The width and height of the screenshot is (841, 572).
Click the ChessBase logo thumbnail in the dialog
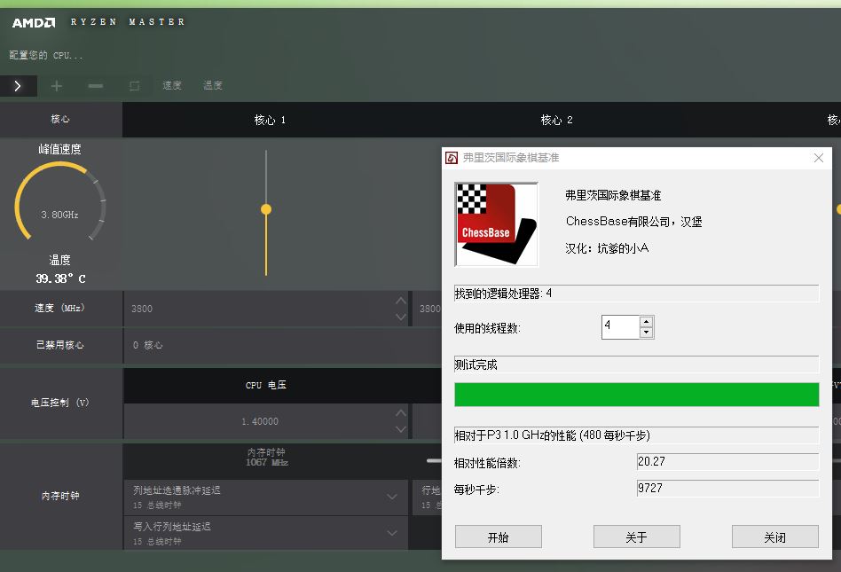(495, 223)
